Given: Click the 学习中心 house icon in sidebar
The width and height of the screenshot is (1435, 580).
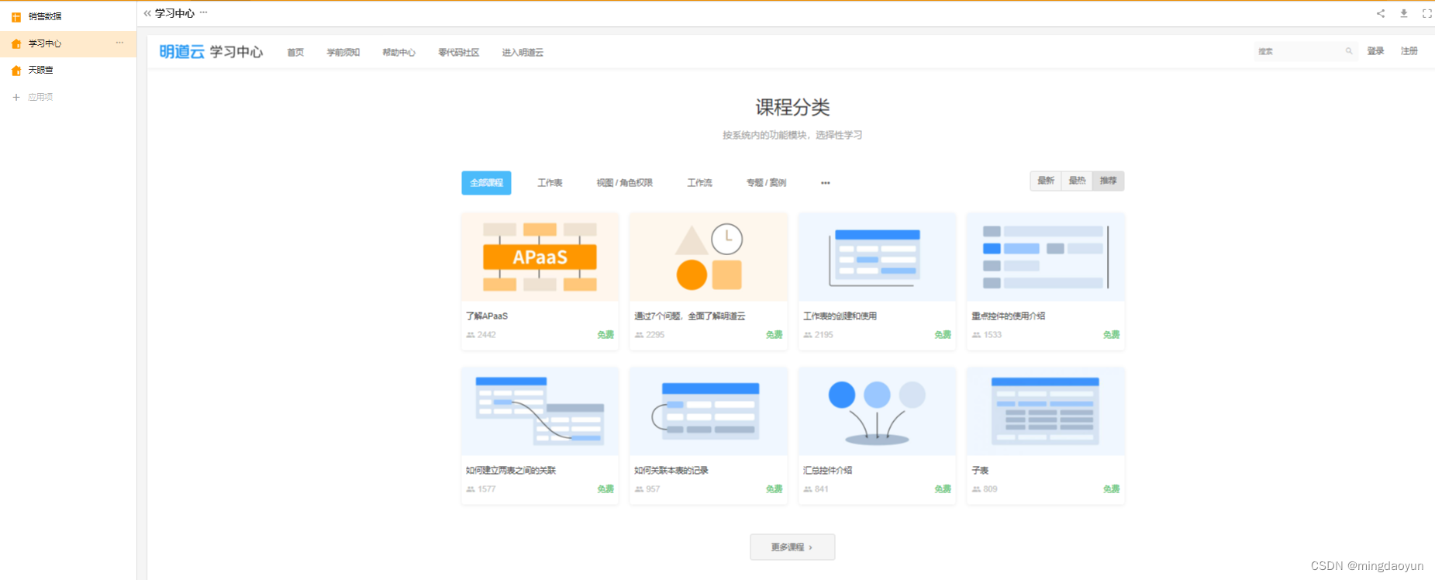Looking at the screenshot, I should pos(16,44).
